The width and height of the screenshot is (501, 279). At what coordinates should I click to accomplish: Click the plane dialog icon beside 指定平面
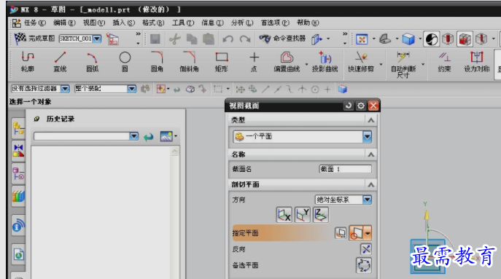click(341, 233)
